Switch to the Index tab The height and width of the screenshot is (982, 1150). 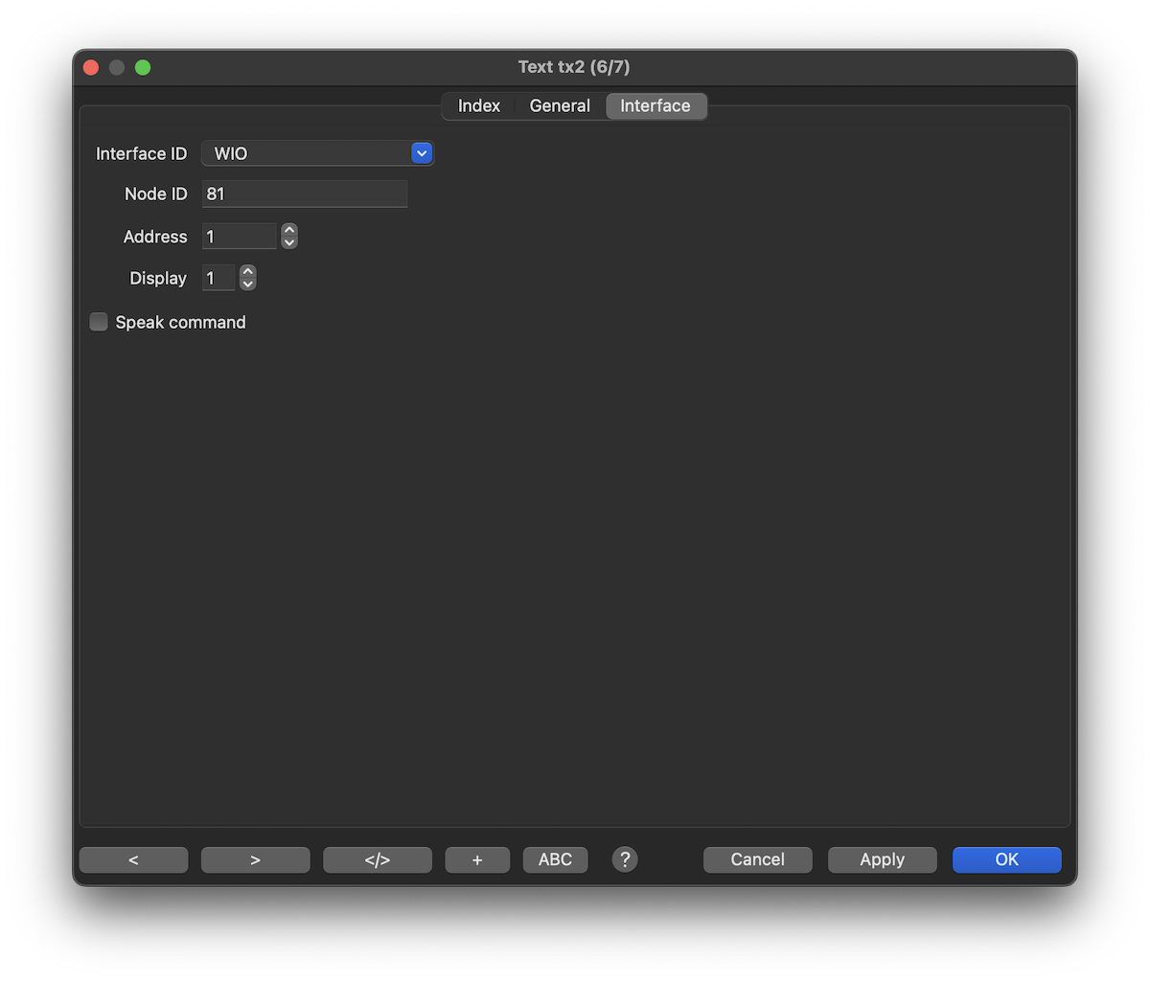click(478, 105)
